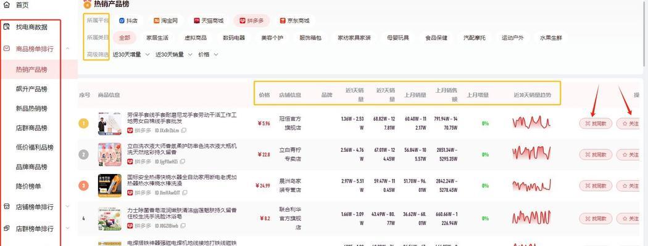Filter by 运动户外 category

[x=513, y=38]
